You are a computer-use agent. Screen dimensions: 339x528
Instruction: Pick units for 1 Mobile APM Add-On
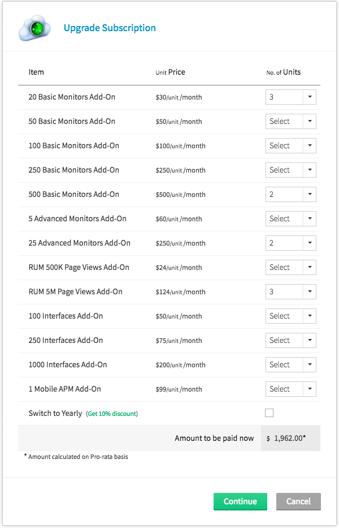click(x=290, y=389)
